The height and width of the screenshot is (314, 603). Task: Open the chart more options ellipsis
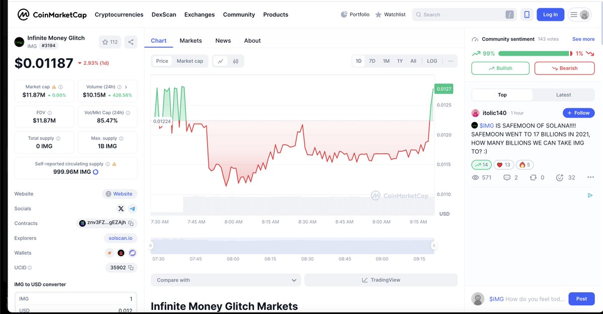point(450,61)
